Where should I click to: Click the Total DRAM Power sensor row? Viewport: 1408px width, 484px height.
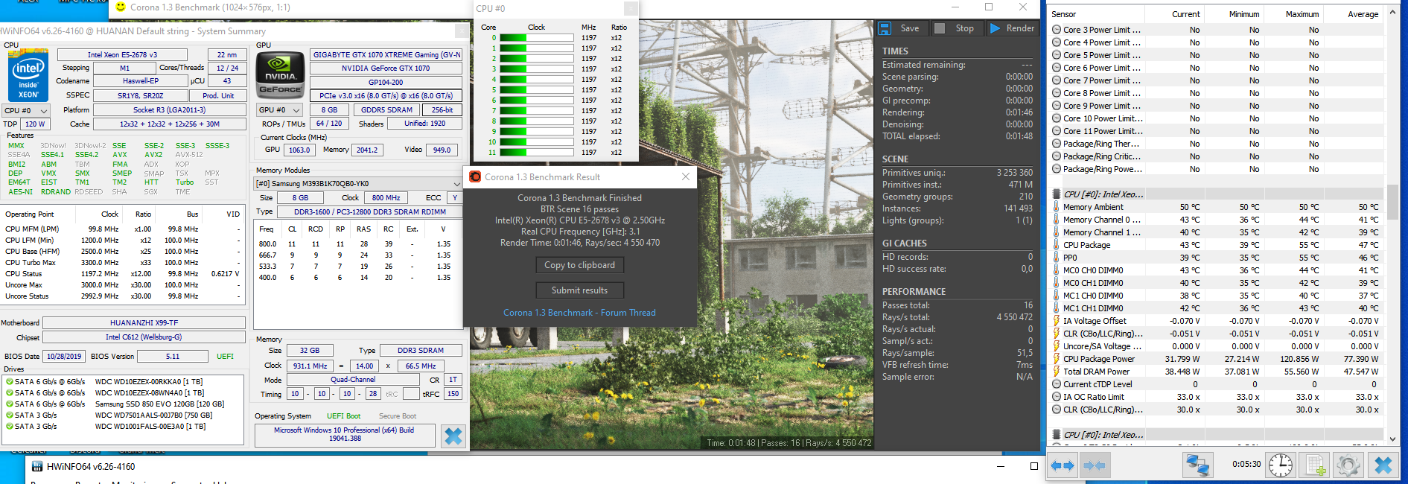tap(1215, 372)
